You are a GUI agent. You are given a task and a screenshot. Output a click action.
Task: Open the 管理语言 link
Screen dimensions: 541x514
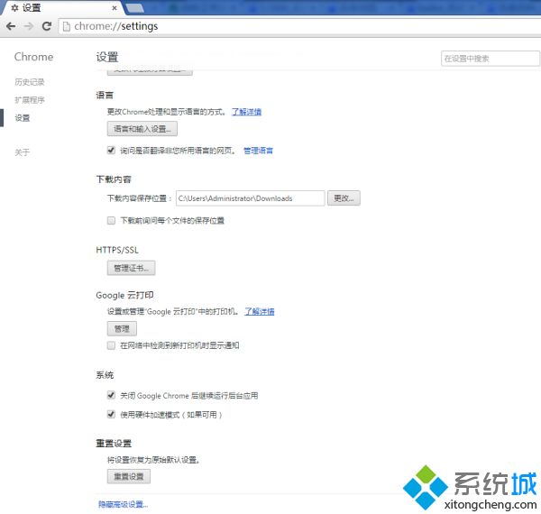[258, 151]
